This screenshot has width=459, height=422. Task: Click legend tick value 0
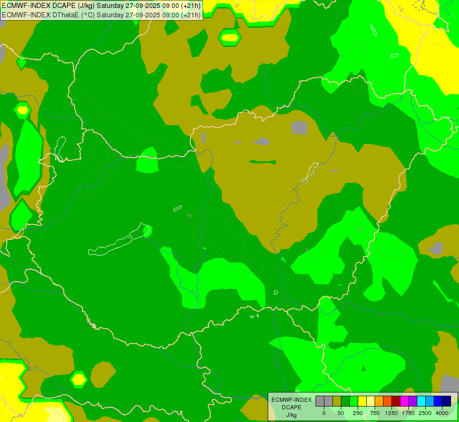324,413
